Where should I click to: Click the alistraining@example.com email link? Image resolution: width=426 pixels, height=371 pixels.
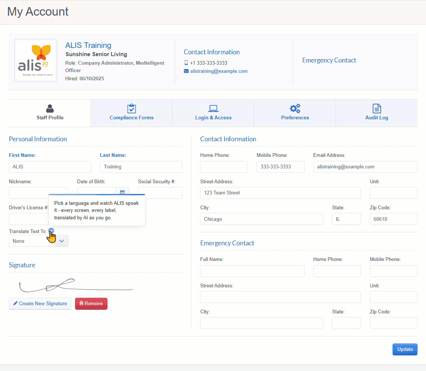(x=219, y=71)
